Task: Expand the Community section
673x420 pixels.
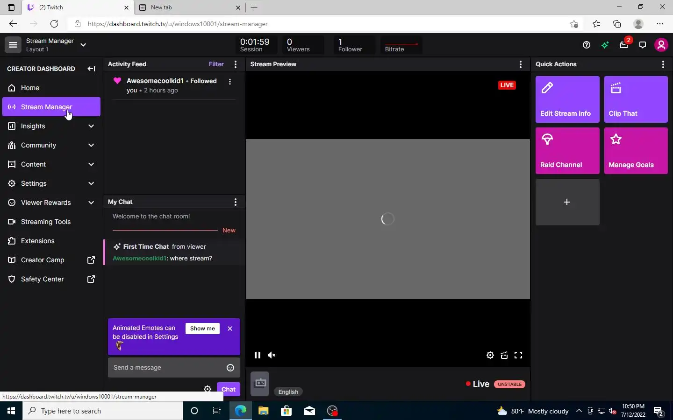Action: pyautogui.click(x=51, y=145)
